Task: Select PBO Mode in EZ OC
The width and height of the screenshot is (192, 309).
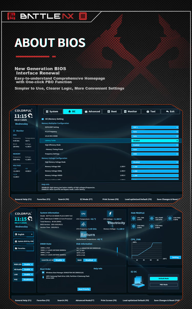Action: [164, 285]
